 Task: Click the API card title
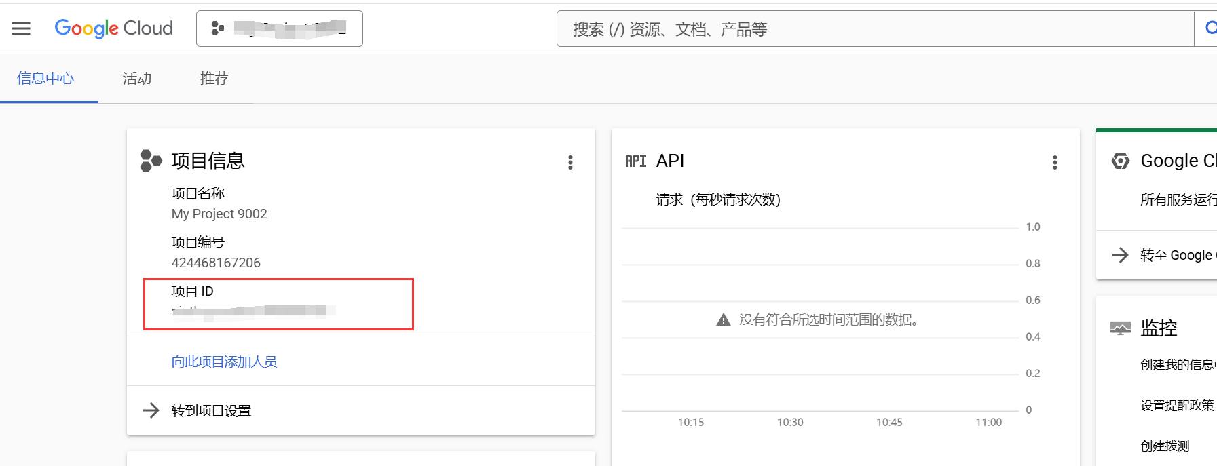coord(670,161)
